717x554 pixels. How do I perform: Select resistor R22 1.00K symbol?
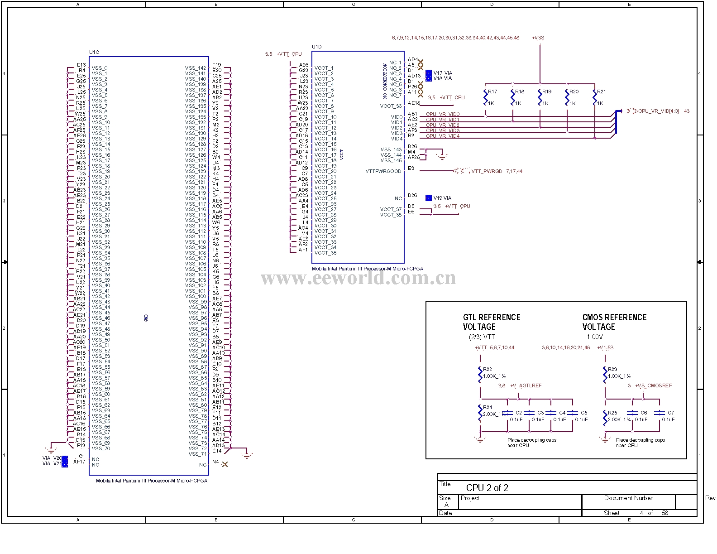(x=480, y=374)
